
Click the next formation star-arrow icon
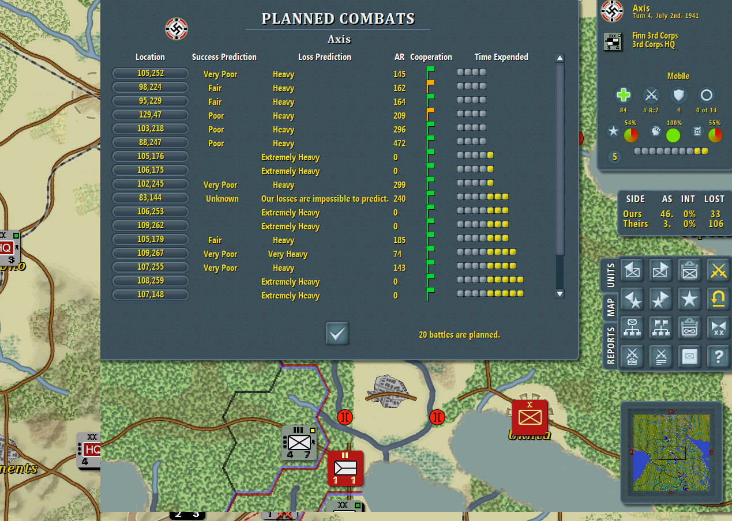[x=662, y=299]
